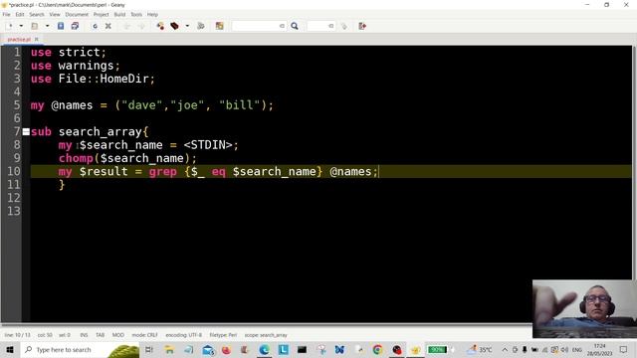Collapse the sub search_array fold marker
Image resolution: width=637 pixels, height=358 pixels.
(x=26, y=131)
